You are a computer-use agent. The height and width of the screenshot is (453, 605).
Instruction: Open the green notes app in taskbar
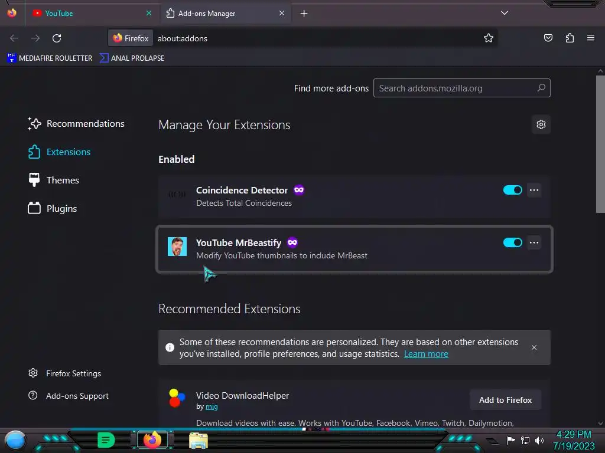(x=106, y=440)
